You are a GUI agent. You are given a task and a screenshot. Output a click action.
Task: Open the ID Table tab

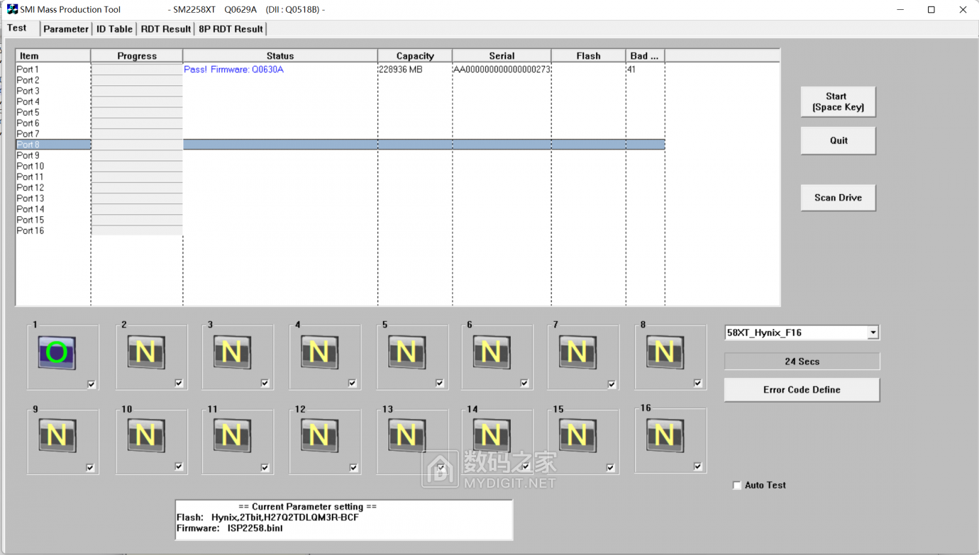(x=114, y=29)
